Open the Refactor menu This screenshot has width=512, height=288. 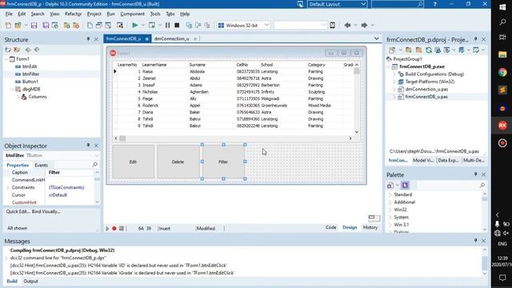[x=73, y=14]
